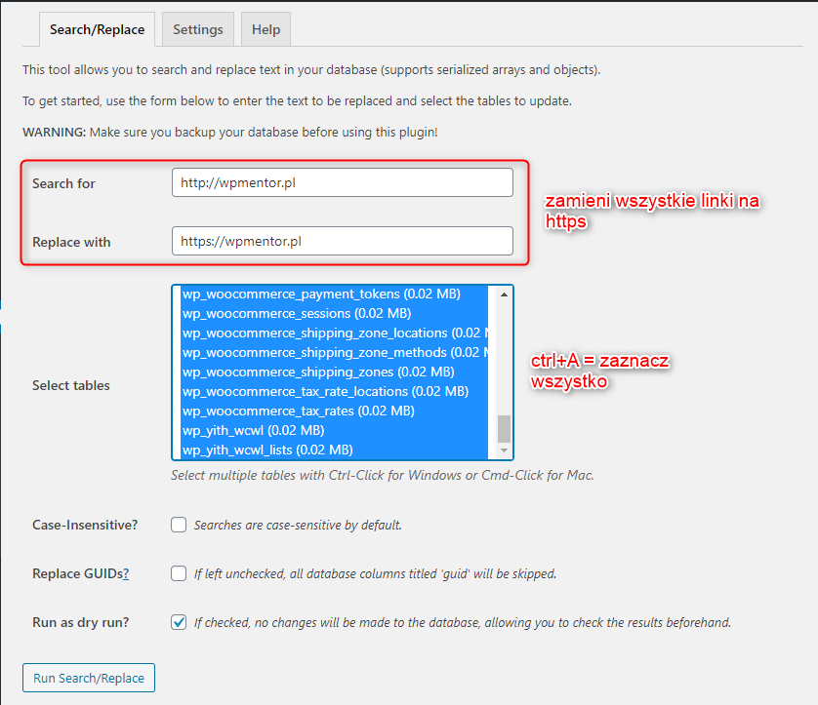Click the Replace with input field
Viewport: 818px width, 705px height.
click(342, 242)
